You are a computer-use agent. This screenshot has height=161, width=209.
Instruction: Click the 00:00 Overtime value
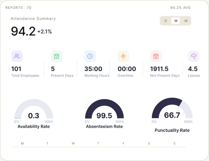tap(127, 69)
